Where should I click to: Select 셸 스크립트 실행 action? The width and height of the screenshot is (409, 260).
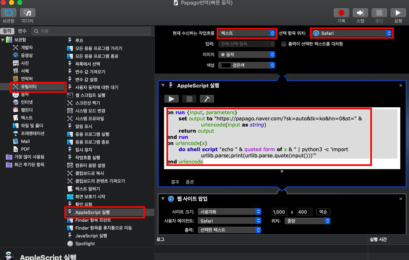tap(90, 95)
